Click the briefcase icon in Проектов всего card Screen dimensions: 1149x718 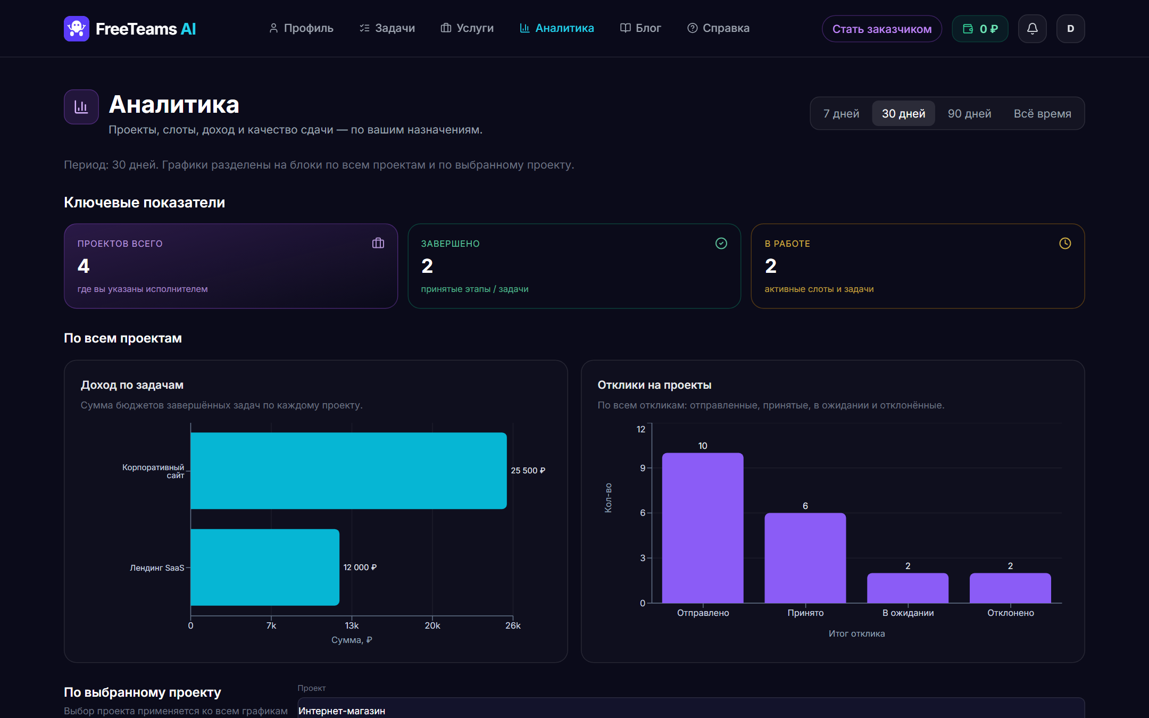(378, 243)
